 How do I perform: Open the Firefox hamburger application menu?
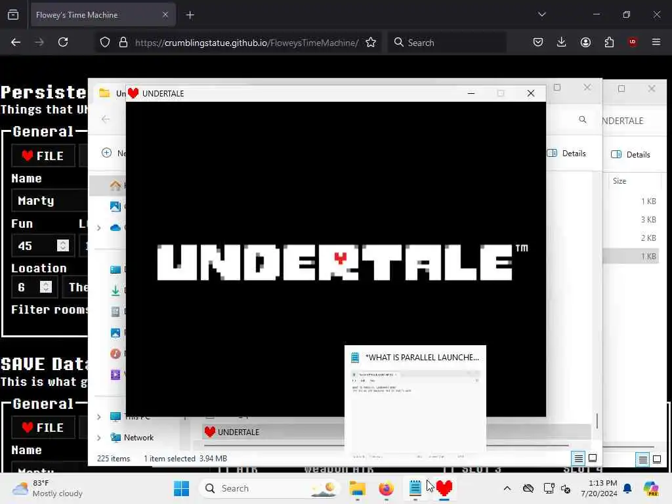(656, 42)
